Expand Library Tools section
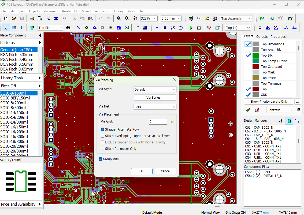 pos(21,78)
